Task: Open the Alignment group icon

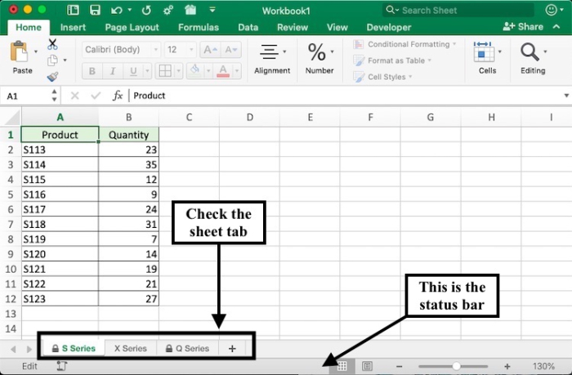Action: tap(269, 51)
